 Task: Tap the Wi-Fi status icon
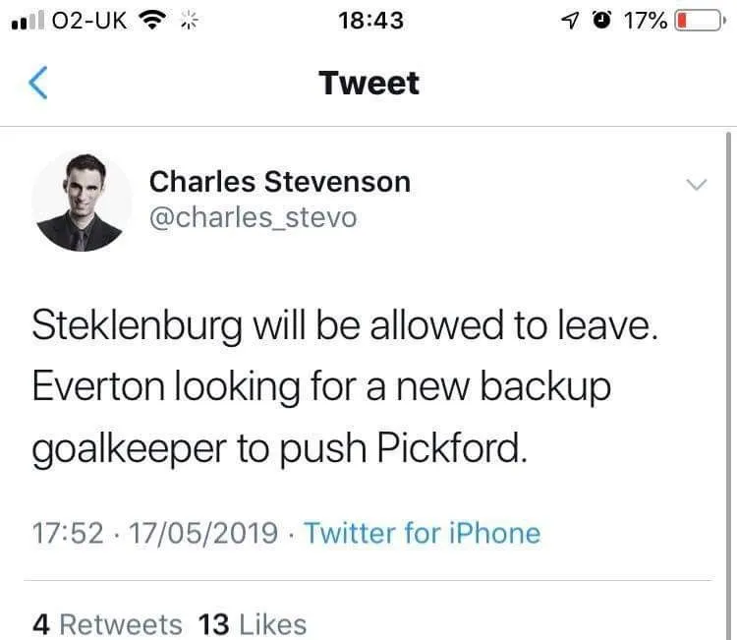pyautogui.click(x=150, y=20)
